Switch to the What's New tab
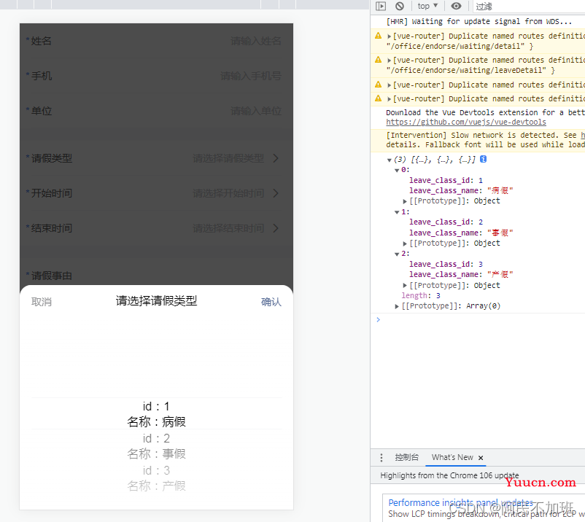 (x=452, y=458)
